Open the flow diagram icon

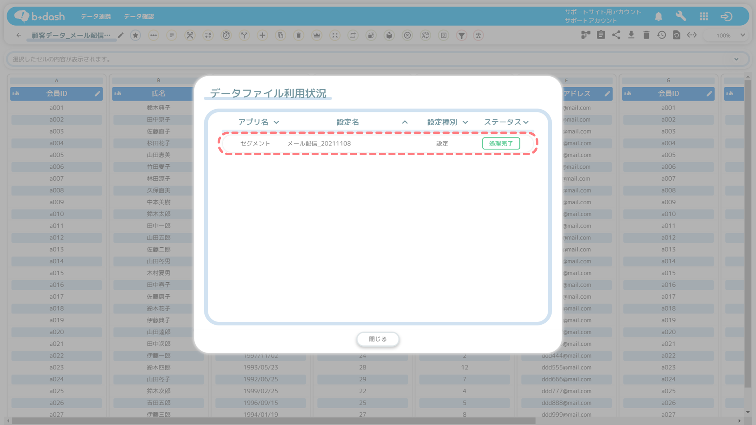[586, 35]
